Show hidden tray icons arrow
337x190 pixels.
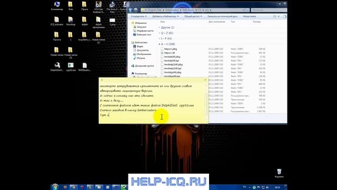[250, 187]
